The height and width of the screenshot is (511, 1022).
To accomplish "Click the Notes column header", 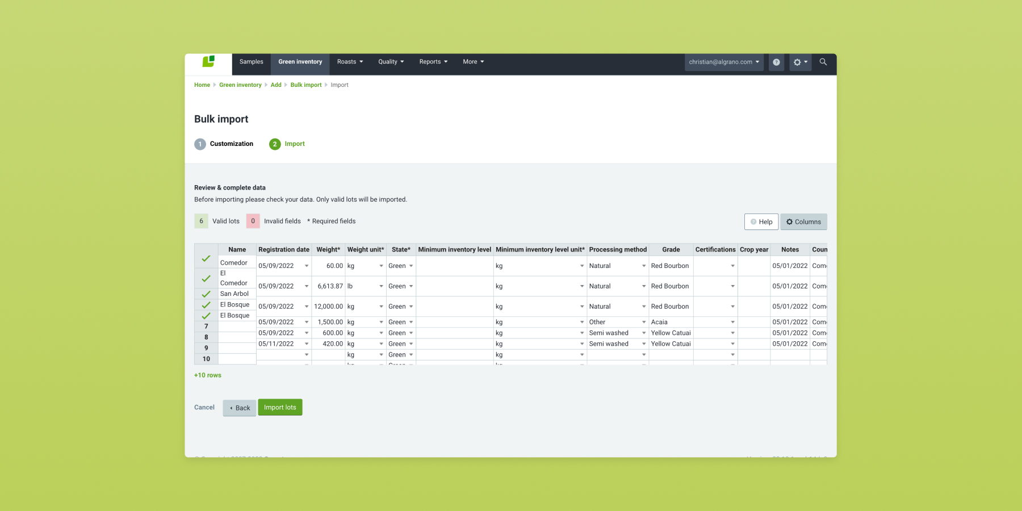I will pos(790,250).
